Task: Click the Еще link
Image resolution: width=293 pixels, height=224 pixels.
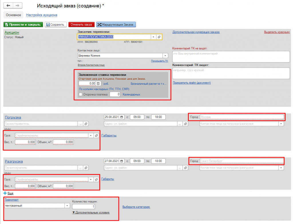Action: tap(11, 193)
